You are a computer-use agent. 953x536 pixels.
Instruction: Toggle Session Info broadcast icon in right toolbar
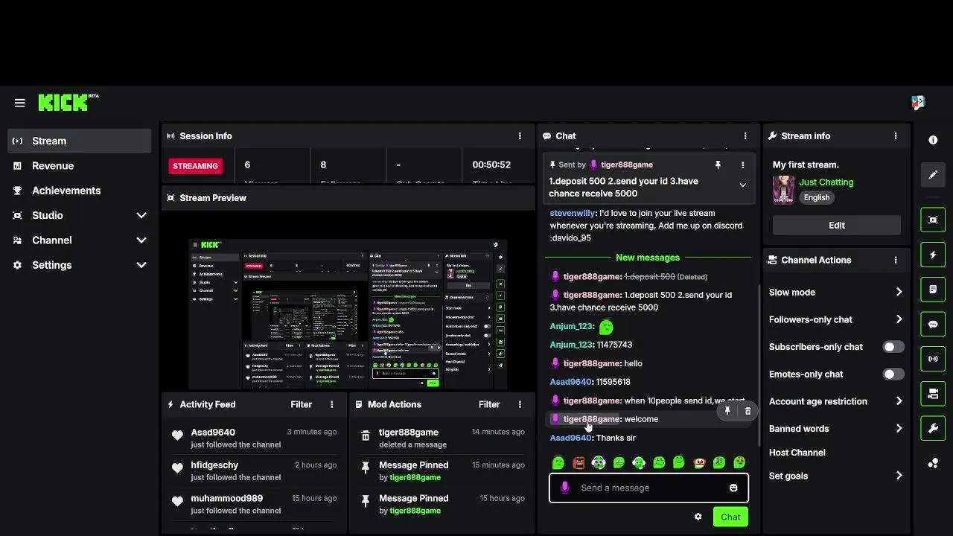point(933,359)
